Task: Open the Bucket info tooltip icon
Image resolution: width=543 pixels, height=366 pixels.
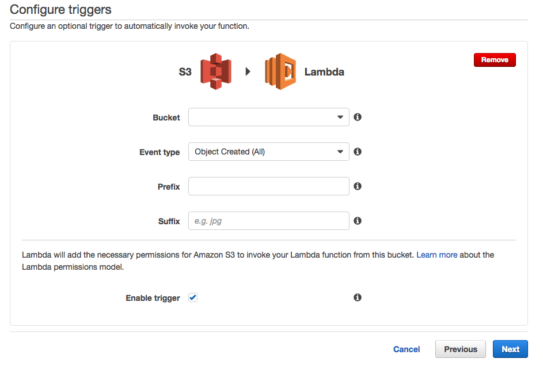Action: 358,117
